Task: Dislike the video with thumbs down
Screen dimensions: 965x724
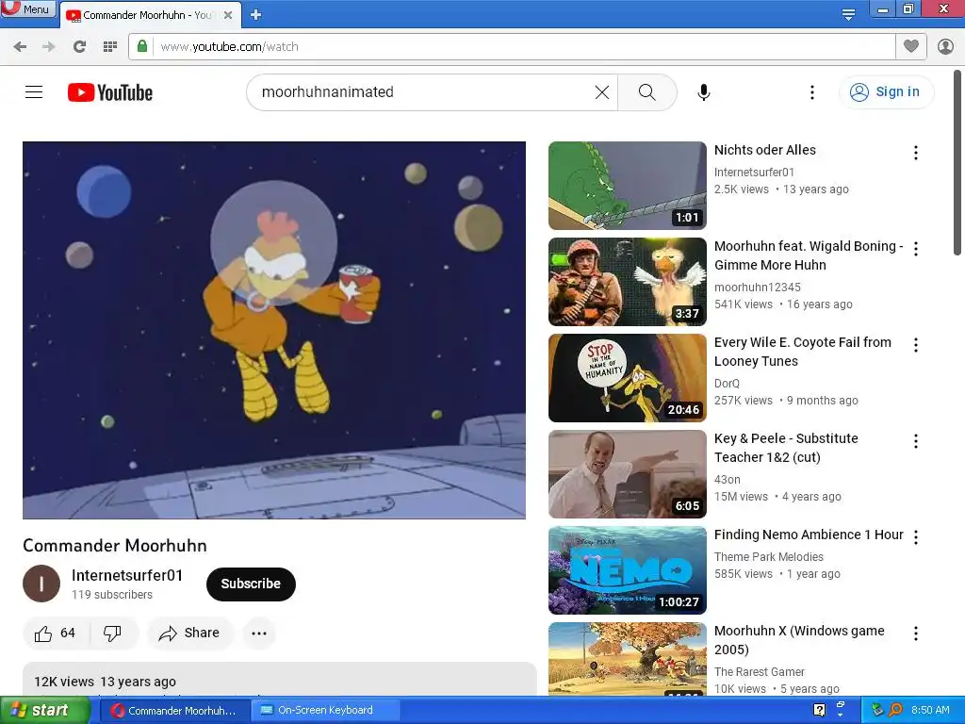Action: click(x=113, y=633)
